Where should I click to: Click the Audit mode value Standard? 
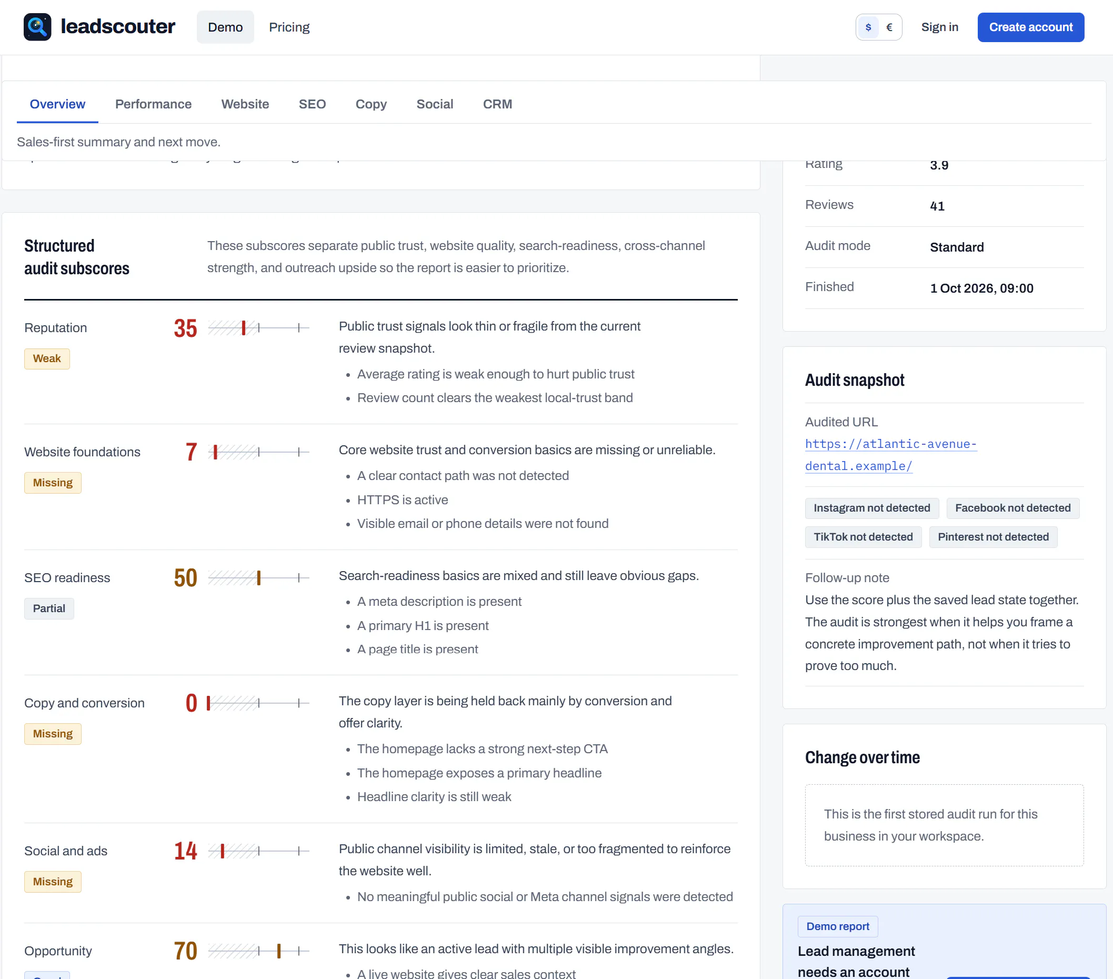point(957,247)
